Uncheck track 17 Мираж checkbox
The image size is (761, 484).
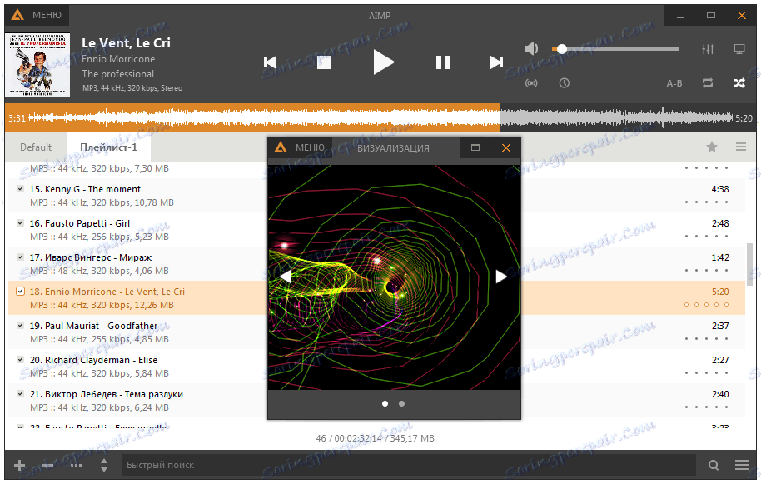coord(20,257)
